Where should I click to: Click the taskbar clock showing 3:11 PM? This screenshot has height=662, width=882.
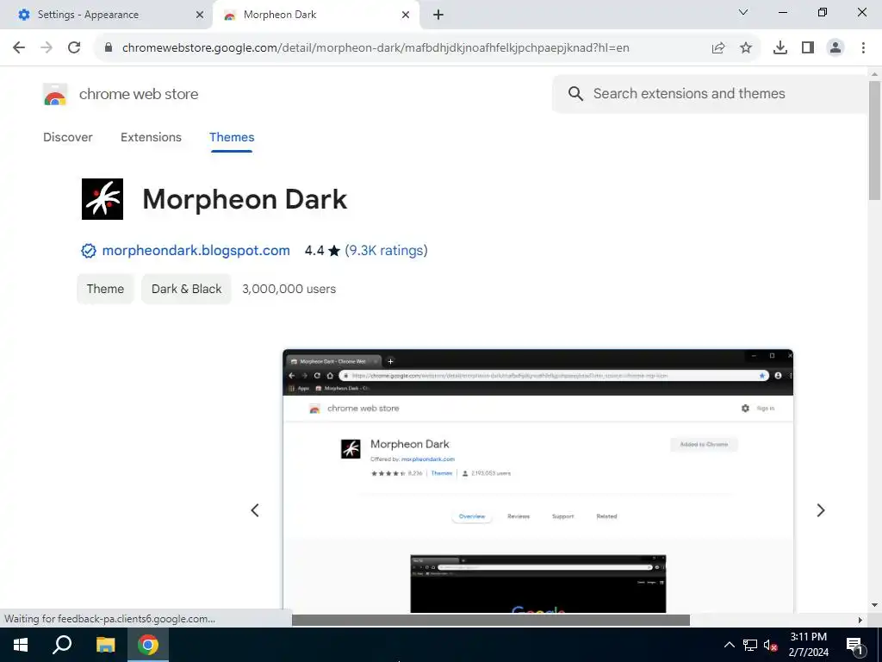pyautogui.click(x=808, y=645)
